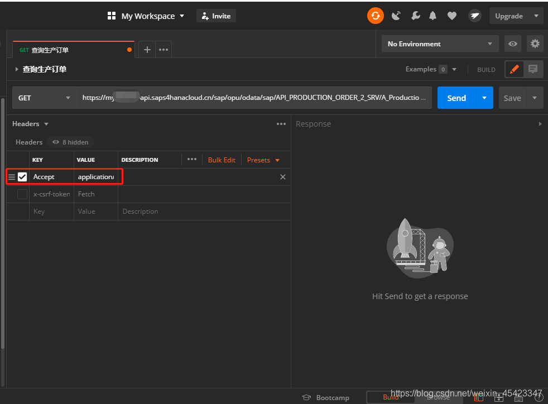Open the Headers section dropdown
The image size is (548, 404).
coord(30,124)
